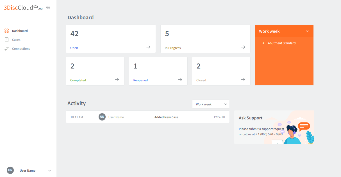Open the Activity Work week dropdown

pyautogui.click(x=211, y=104)
